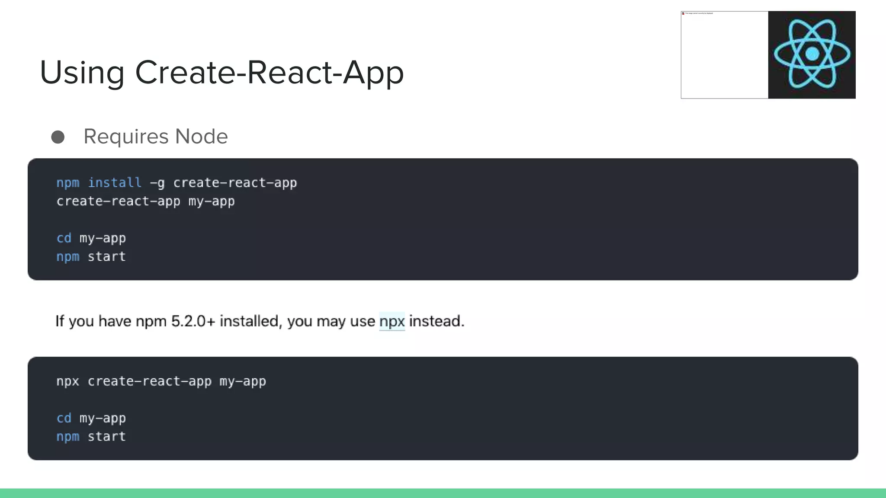Click the React atom logo
This screenshot has height=498, width=886.
tap(812, 55)
